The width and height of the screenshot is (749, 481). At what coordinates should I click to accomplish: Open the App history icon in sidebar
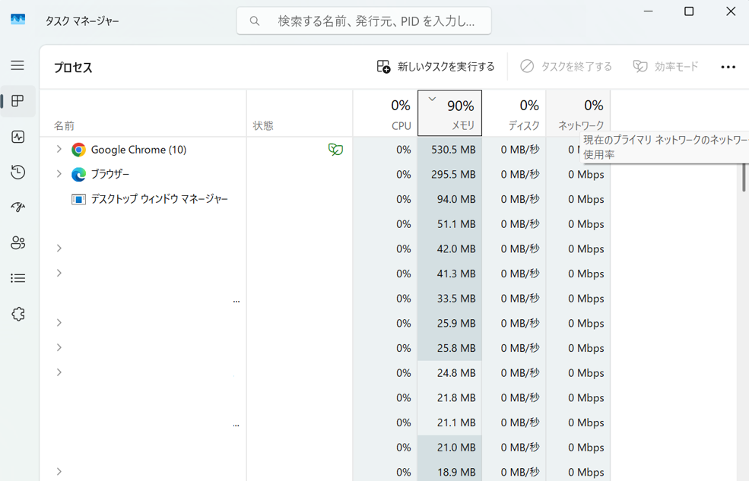pyautogui.click(x=17, y=172)
